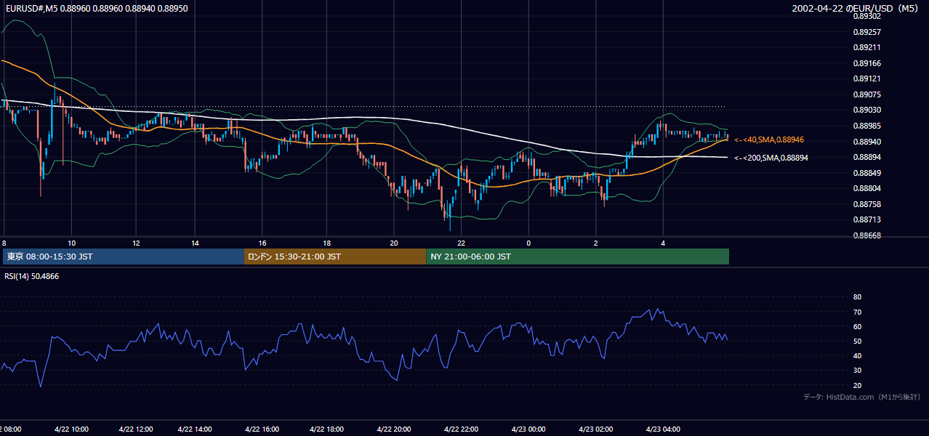Screen dimensions: 929x436
Task: Click hour marker 4 under the price chart
Action: (662, 243)
